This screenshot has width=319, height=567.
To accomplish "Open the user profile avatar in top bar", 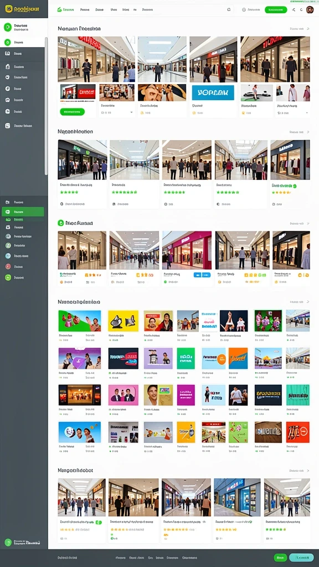I will [310, 10].
